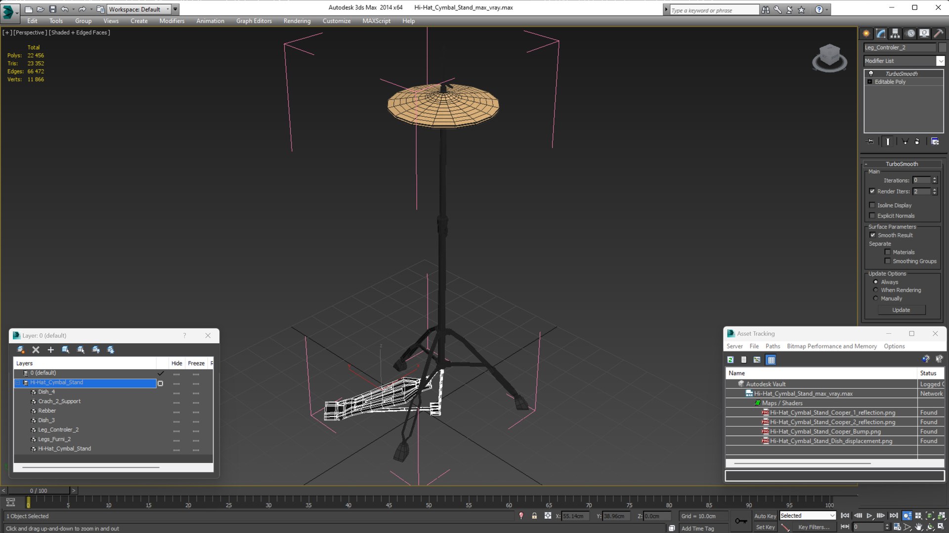Expand the Editable Poly stack entry

coord(870,82)
